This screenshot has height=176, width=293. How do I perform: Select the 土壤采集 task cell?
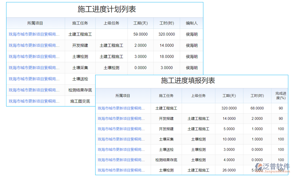(80, 68)
